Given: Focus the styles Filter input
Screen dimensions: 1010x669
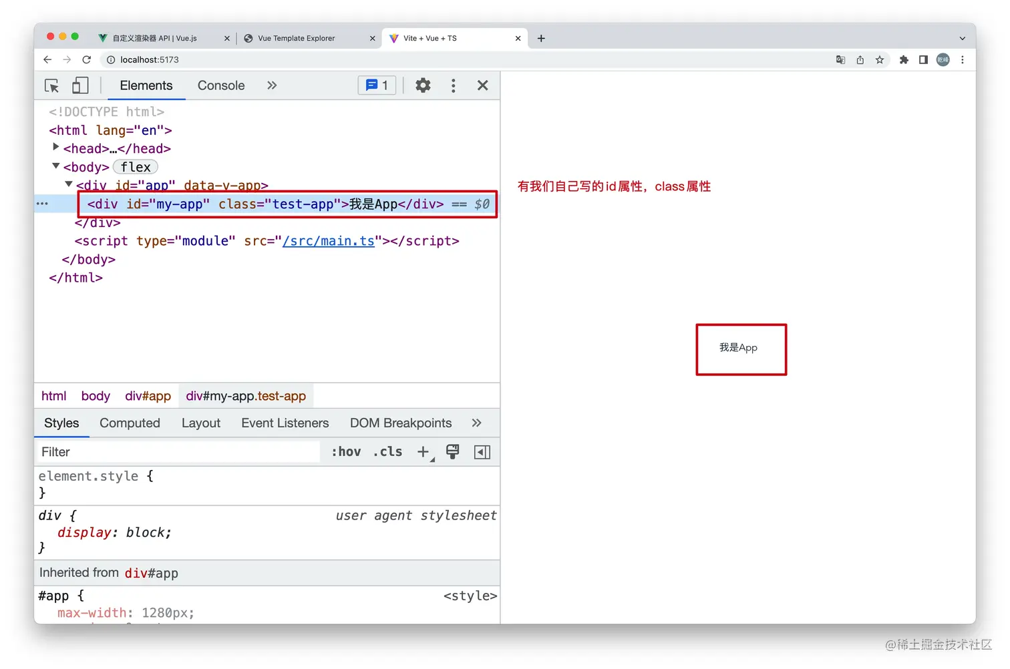Looking at the screenshot, I should point(178,452).
